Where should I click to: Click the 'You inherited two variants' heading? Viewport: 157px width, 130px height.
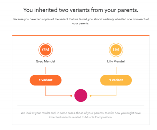(81, 10)
